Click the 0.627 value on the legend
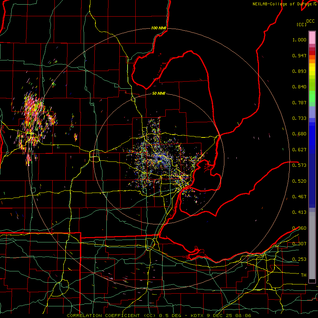This screenshot has height=318, width=318. click(299, 150)
